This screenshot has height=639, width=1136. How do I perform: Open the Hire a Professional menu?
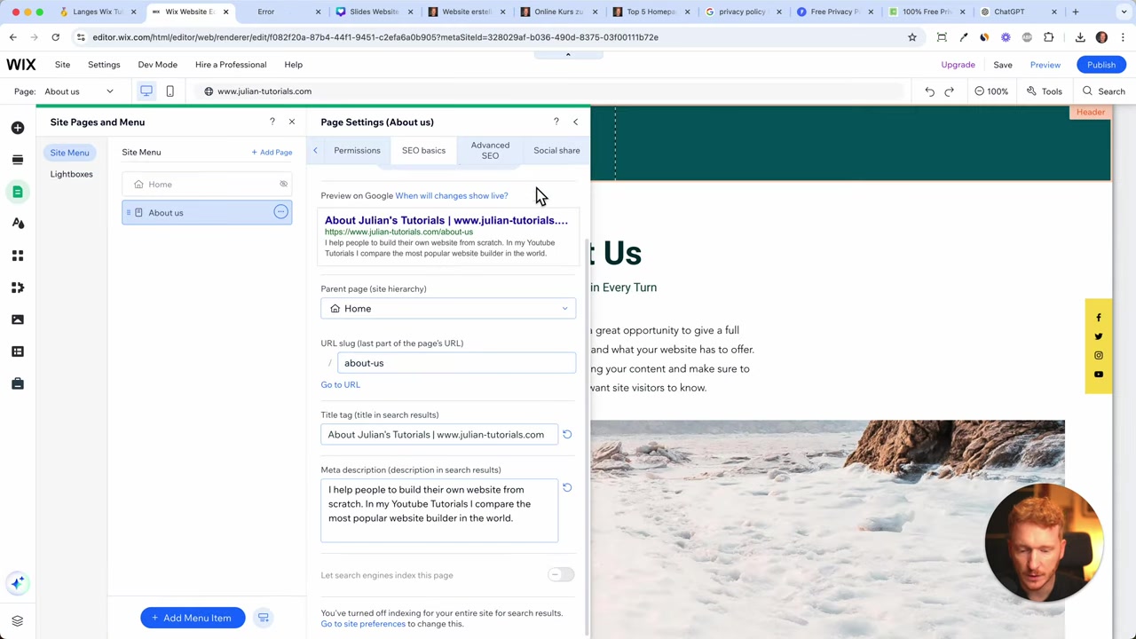[x=231, y=65]
